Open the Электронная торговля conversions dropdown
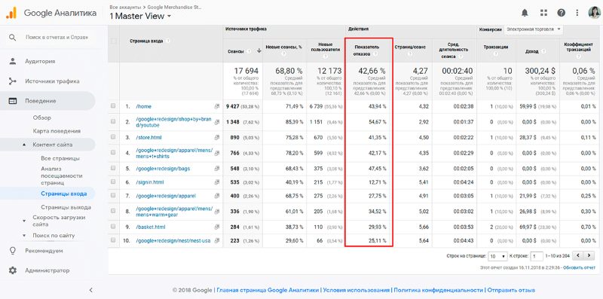Screen dimensions: 603x299 (x=533, y=29)
